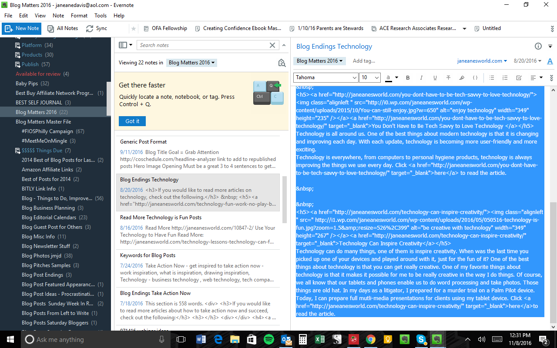The image size is (557, 348).
Task: Open Excel from the taskbar
Action: [x=320, y=339]
